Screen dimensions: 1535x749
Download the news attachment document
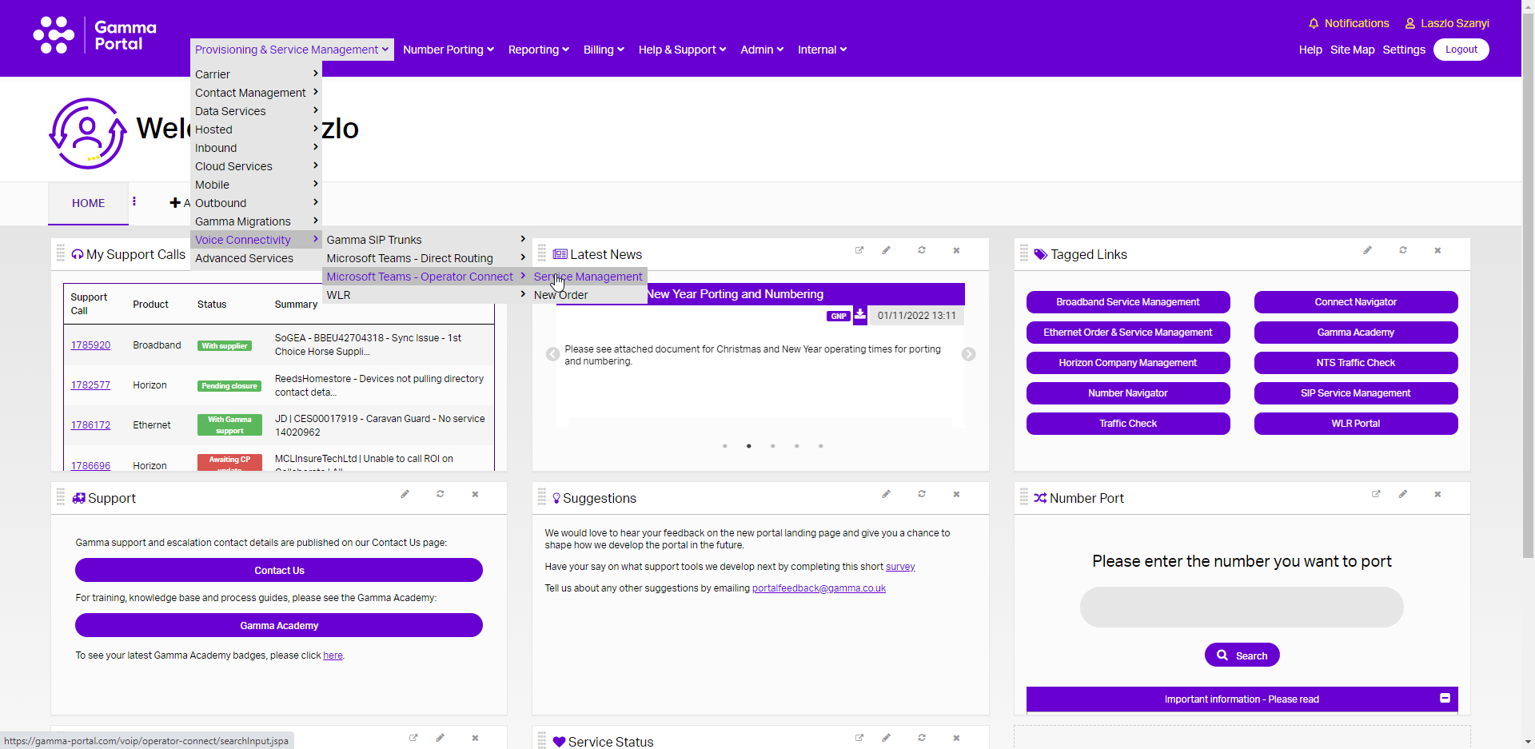pos(859,314)
